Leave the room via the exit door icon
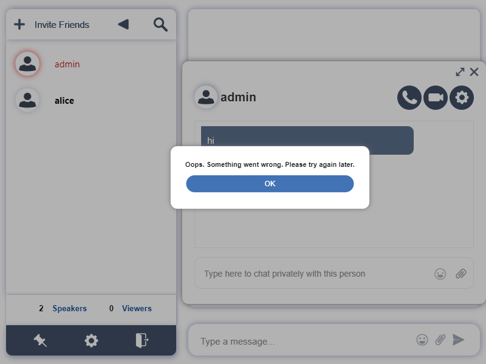This screenshot has width=486, height=364. click(x=141, y=340)
